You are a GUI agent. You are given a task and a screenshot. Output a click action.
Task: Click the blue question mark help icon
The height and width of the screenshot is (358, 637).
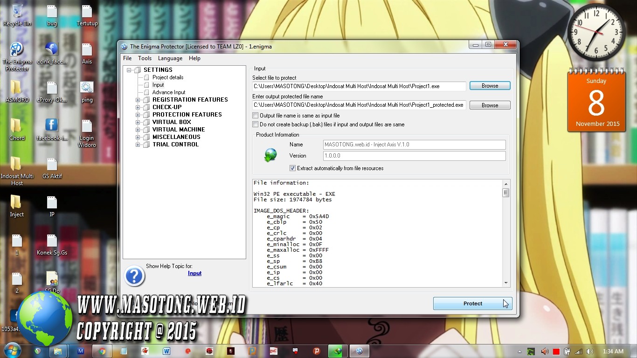coord(134,276)
